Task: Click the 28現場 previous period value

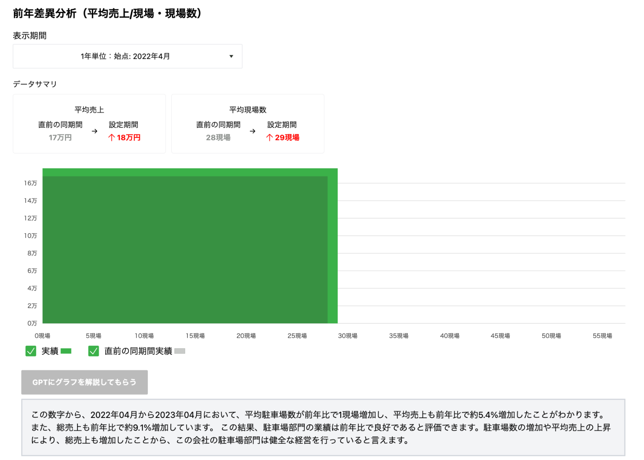Action: (x=218, y=138)
